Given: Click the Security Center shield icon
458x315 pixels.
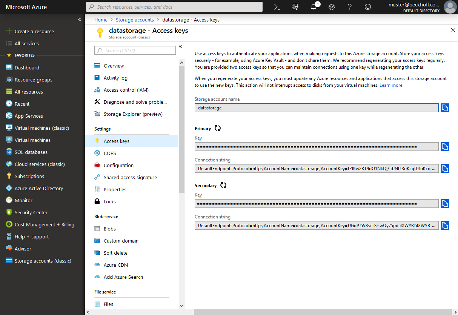Looking at the screenshot, I should (9, 212).
